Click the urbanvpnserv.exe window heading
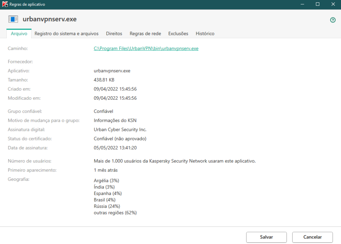This screenshot has width=341, height=244. point(49,19)
